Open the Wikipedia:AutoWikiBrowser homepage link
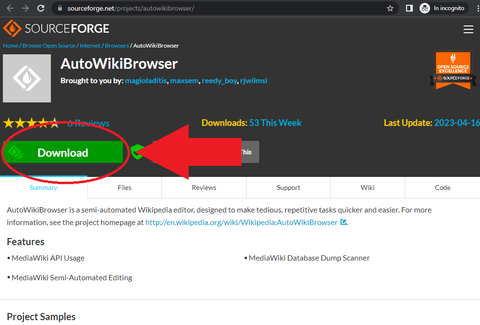Screen dimensions: 480x325 tap(241, 222)
